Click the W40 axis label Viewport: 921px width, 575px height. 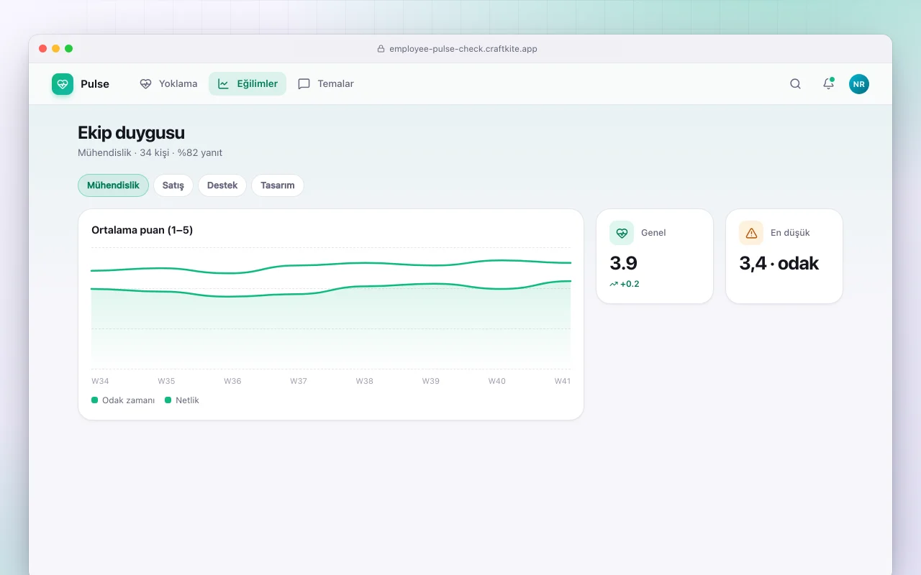click(497, 381)
